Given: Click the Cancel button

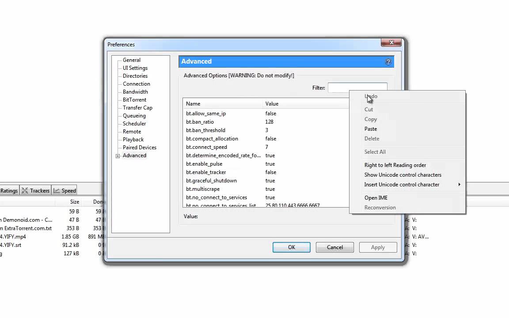Looking at the screenshot, I should [334, 247].
